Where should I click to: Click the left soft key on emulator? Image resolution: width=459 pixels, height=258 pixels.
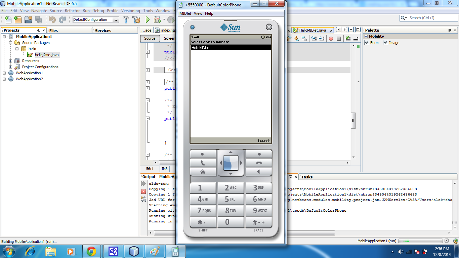tap(203, 154)
